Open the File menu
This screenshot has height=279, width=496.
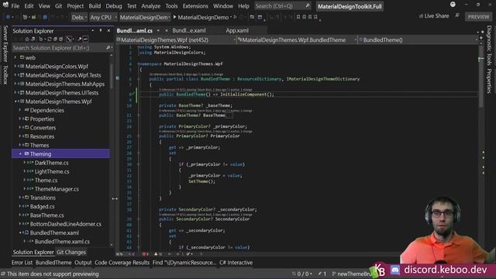pyautogui.click(x=15, y=6)
